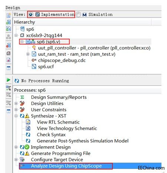
Task: Expand the uut_ram_test module node
Action: [x=28, y=54]
